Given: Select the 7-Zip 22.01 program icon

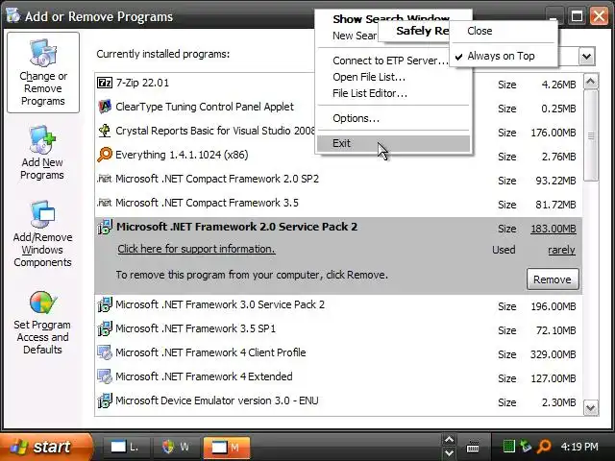Looking at the screenshot, I should point(105,83).
